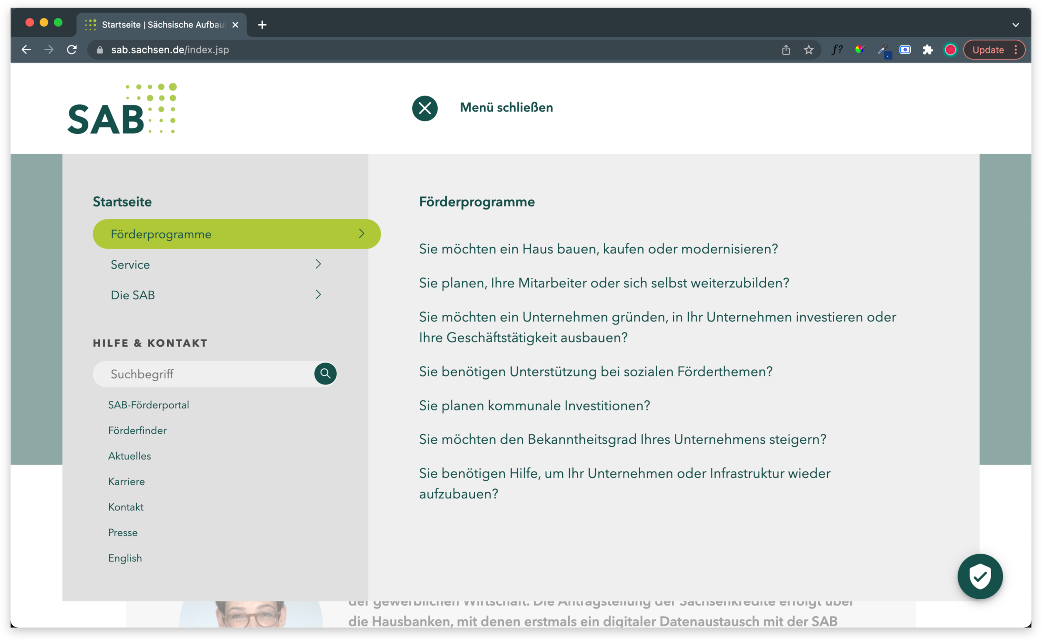
Task: Open link about kommunale Investitionen
Action: point(534,406)
